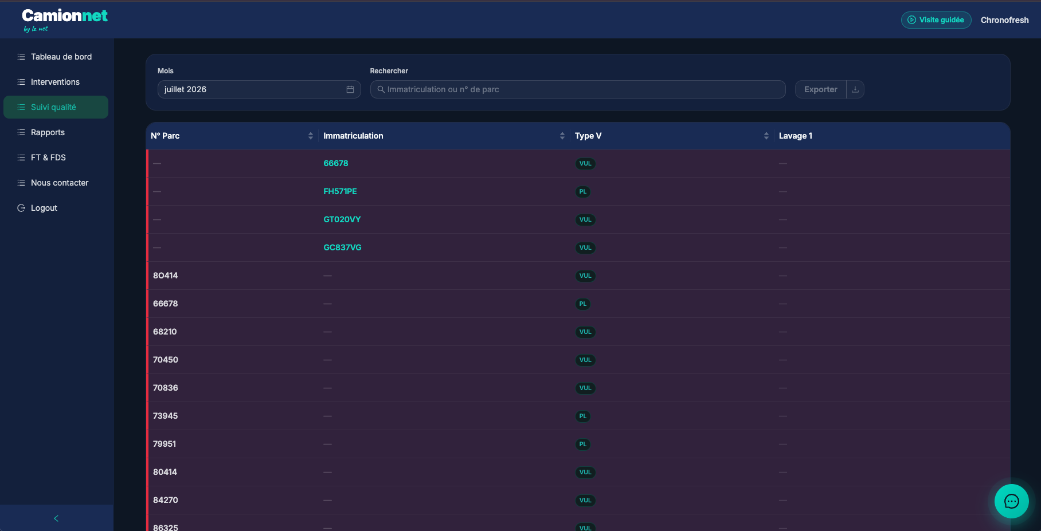Select parc number 68210
This screenshot has width=1041, height=531.
pyautogui.click(x=165, y=332)
